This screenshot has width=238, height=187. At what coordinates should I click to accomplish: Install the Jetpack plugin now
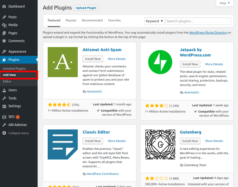[x=190, y=64]
